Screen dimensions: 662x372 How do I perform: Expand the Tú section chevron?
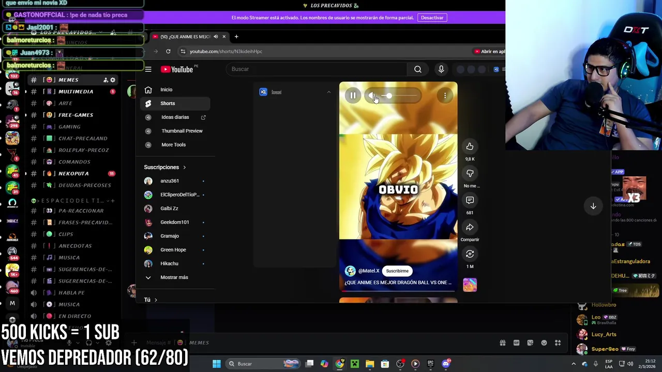click(x=156, y=300)
